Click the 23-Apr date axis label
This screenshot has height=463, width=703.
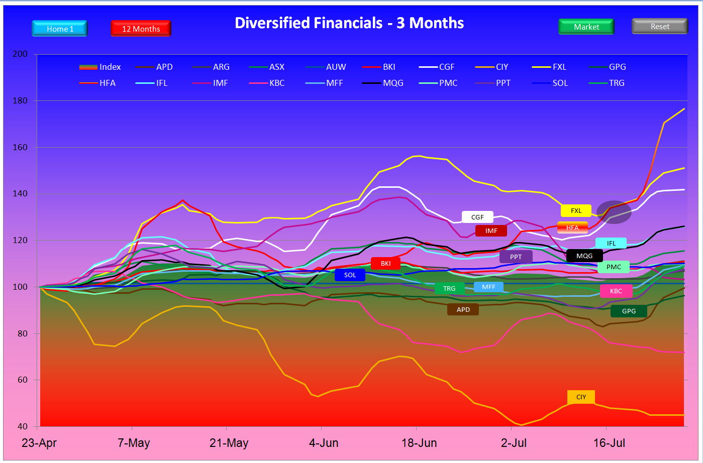39,443
